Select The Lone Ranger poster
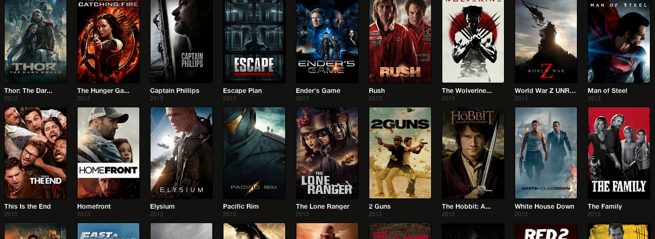This screenshot has height=239, width=655. click(327, 153)
